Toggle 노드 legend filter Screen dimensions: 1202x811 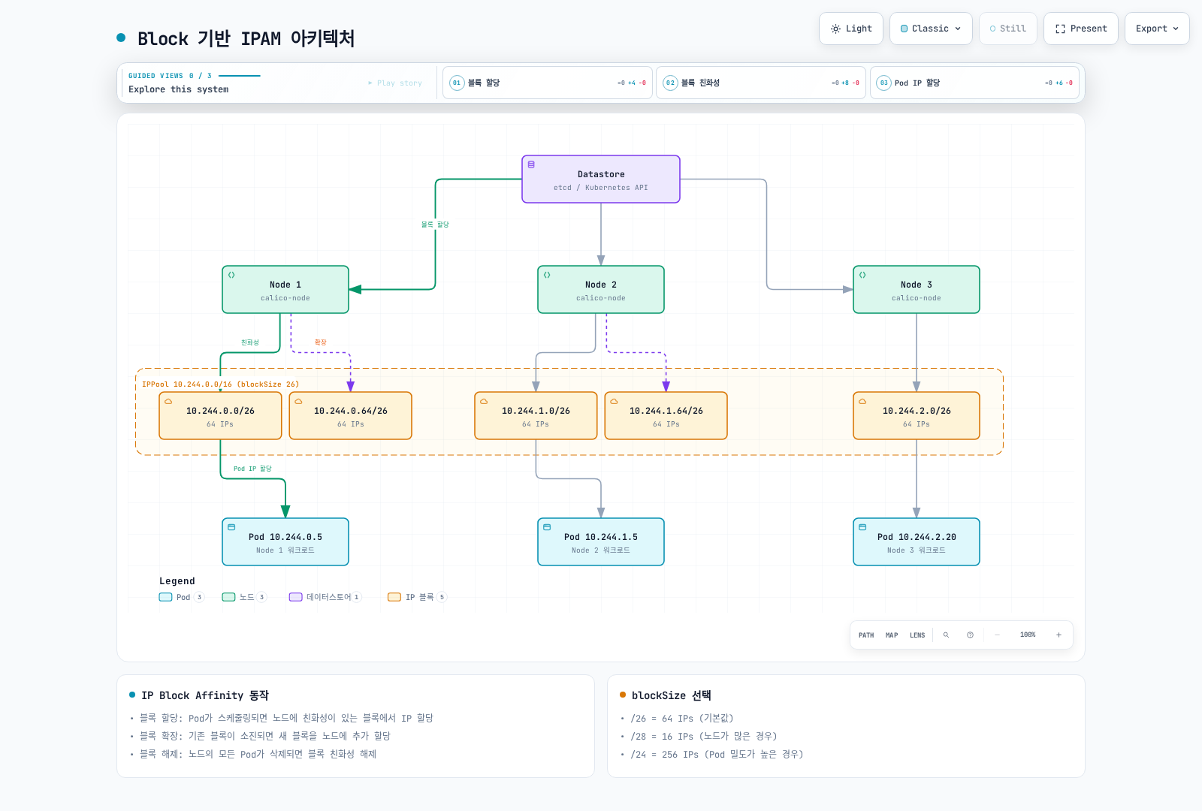(244, 597)
